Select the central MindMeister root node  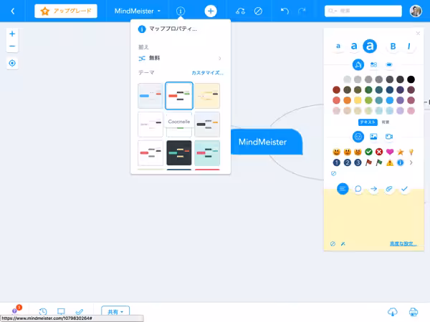click(x=266, y=142)
